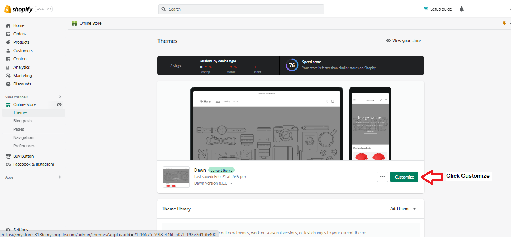Click the Current theme badge
Viewport: 511px width, 237px height.
coord(222,170)
